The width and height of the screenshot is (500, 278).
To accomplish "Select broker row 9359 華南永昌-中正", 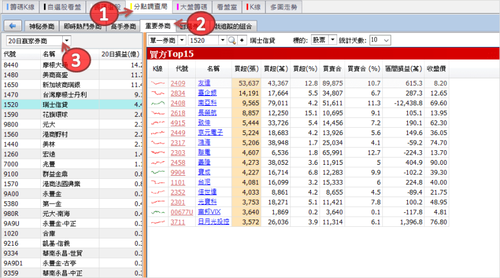I will coord(73,273).
